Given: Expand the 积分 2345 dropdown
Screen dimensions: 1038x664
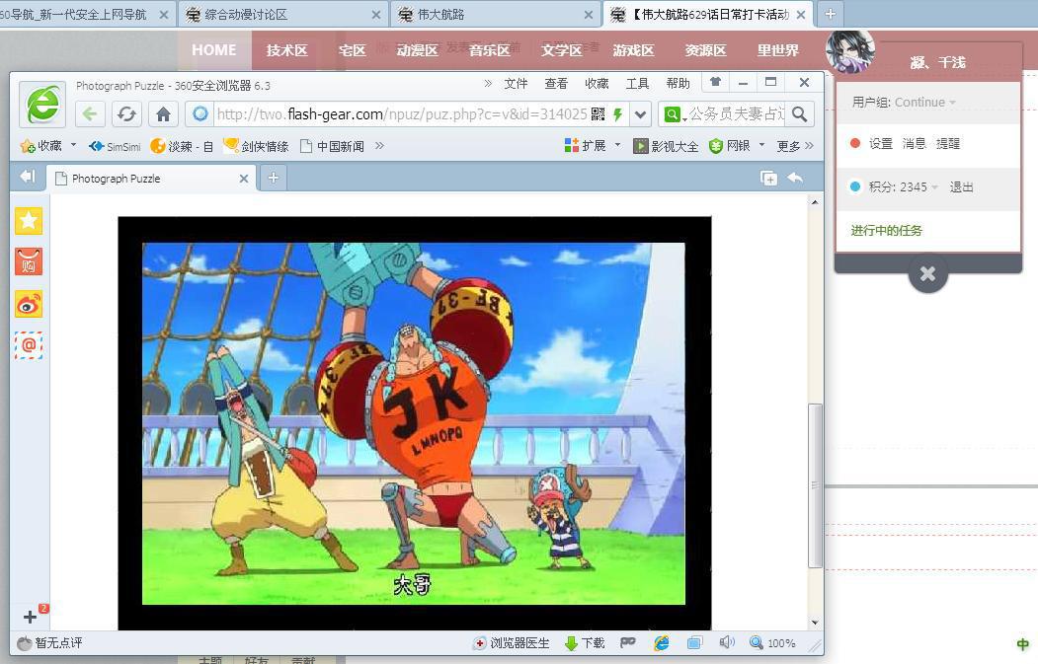Looking at the screenshot, I should [x=934, y=187].
